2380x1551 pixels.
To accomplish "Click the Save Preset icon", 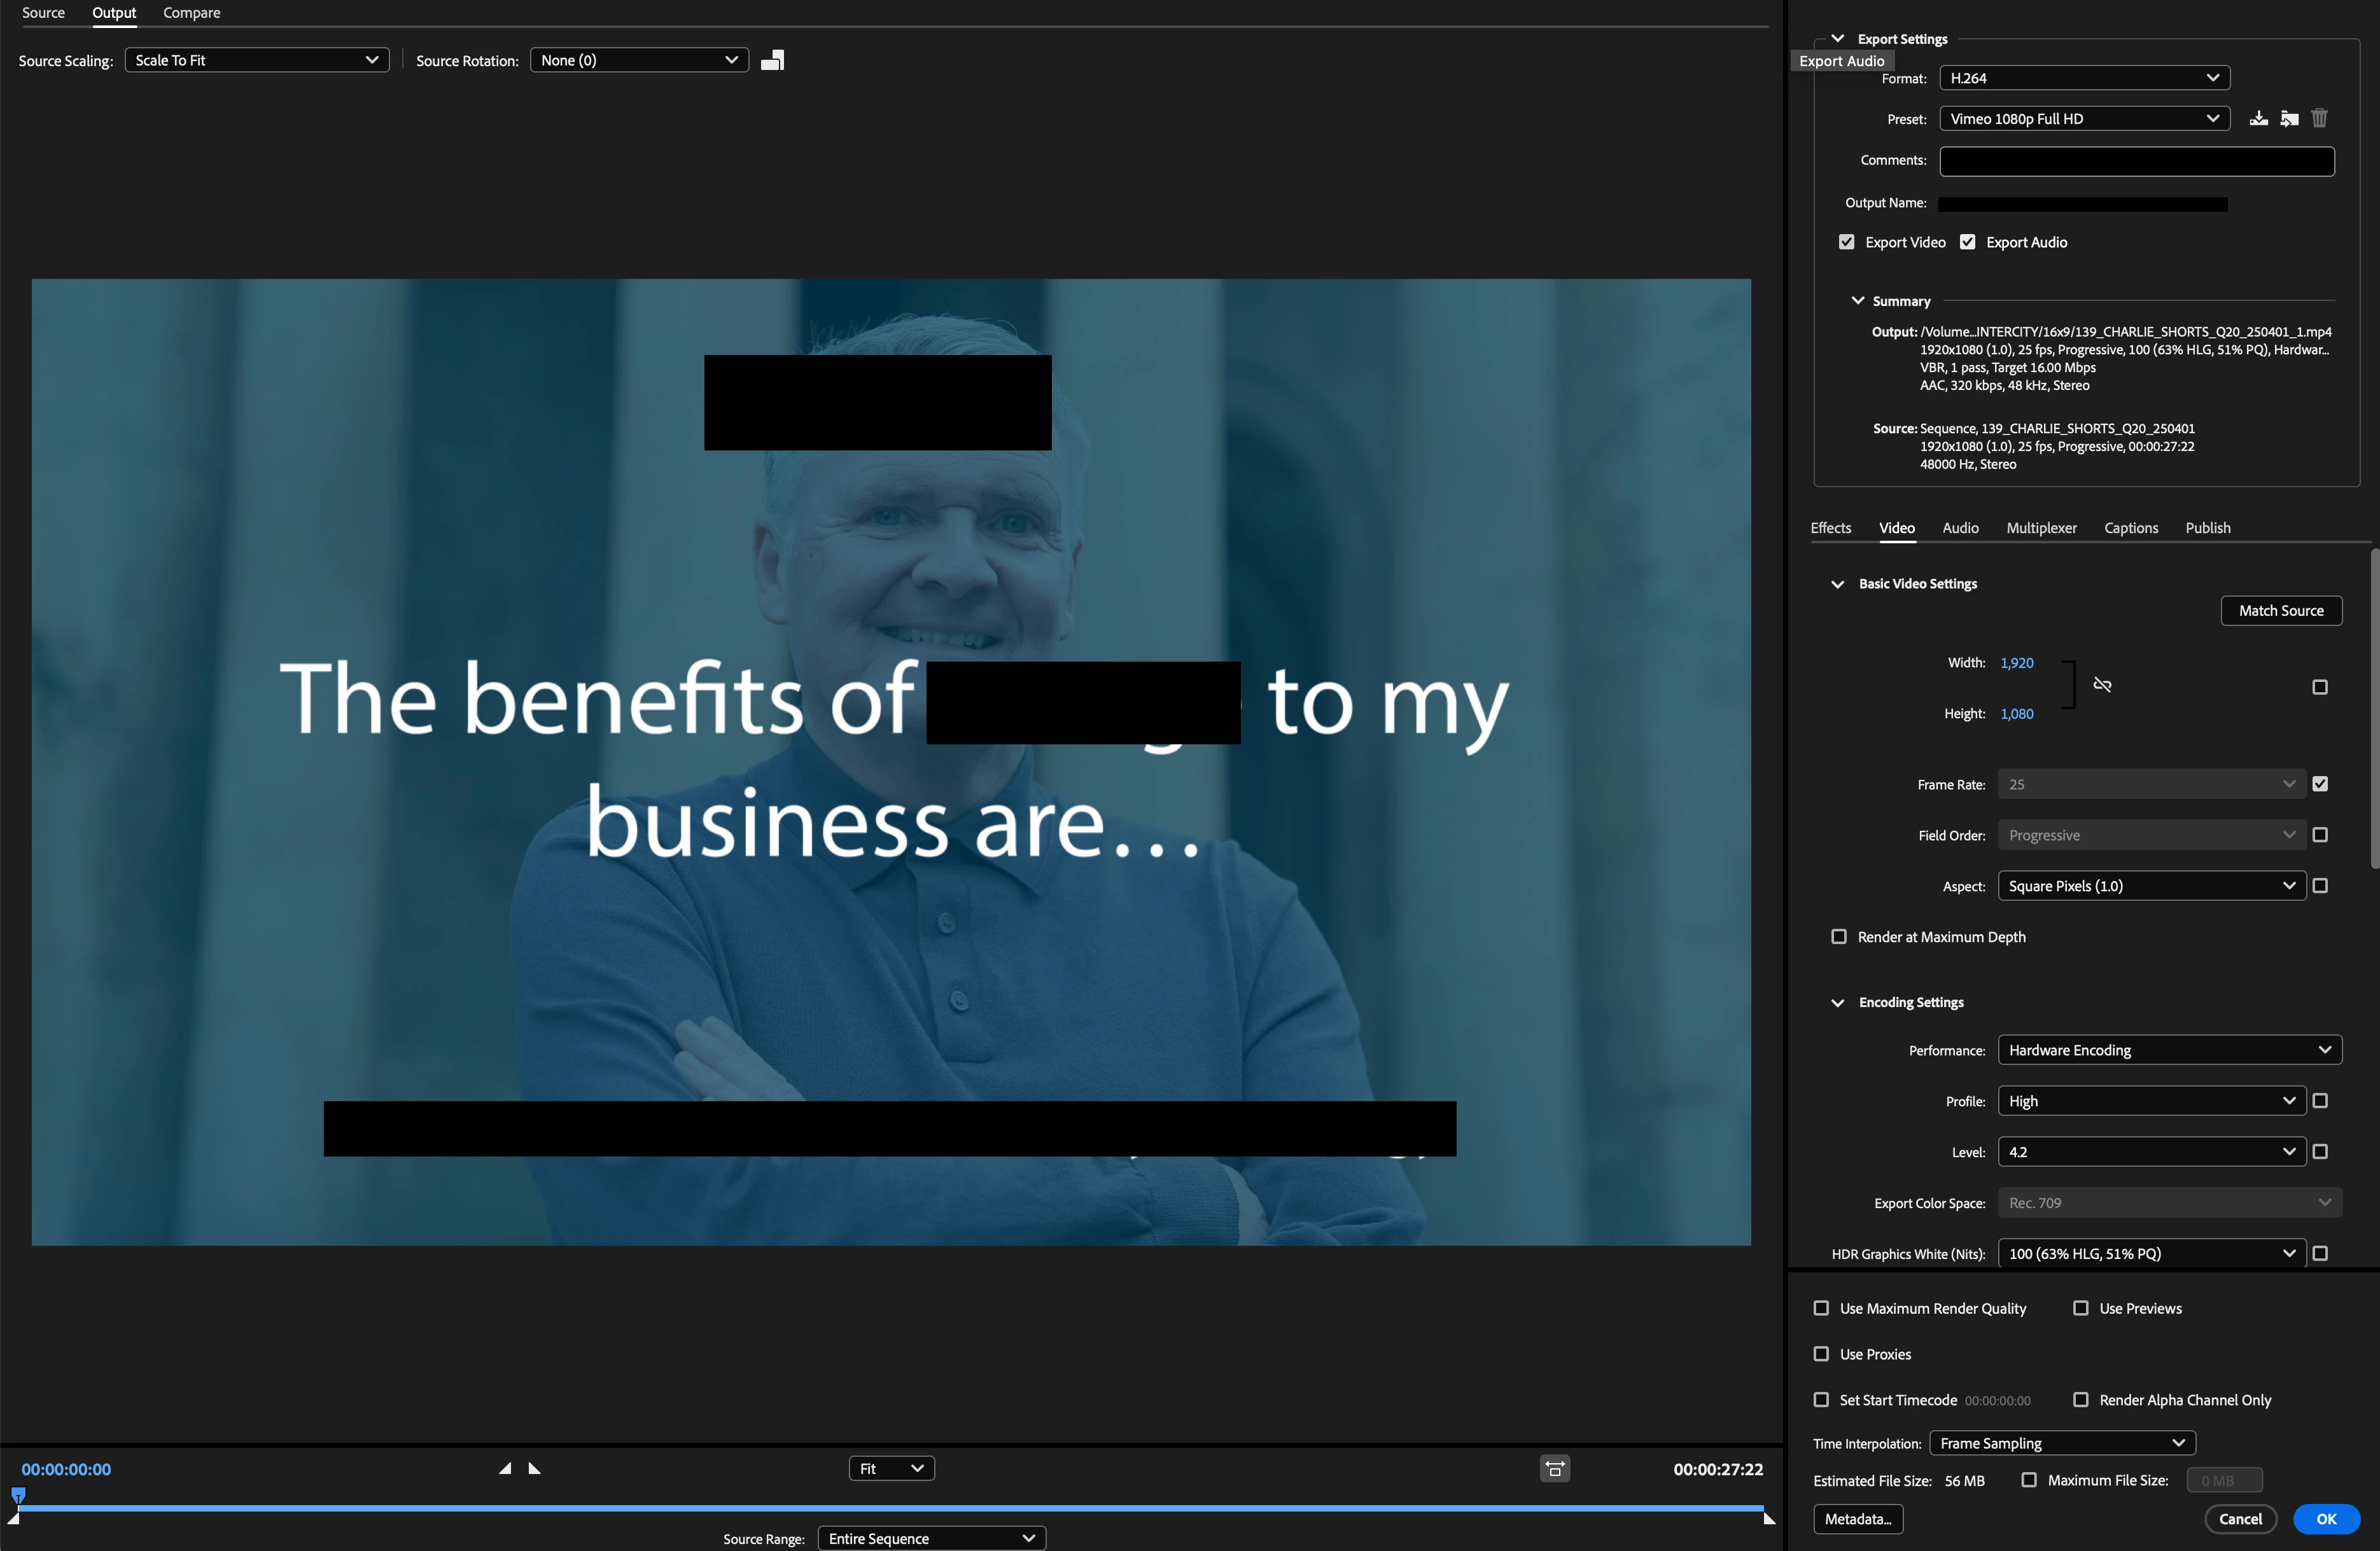I will (x=2258, y=119).
